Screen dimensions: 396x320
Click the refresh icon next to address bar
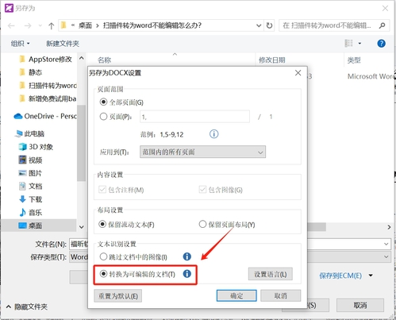pos(269,25)
